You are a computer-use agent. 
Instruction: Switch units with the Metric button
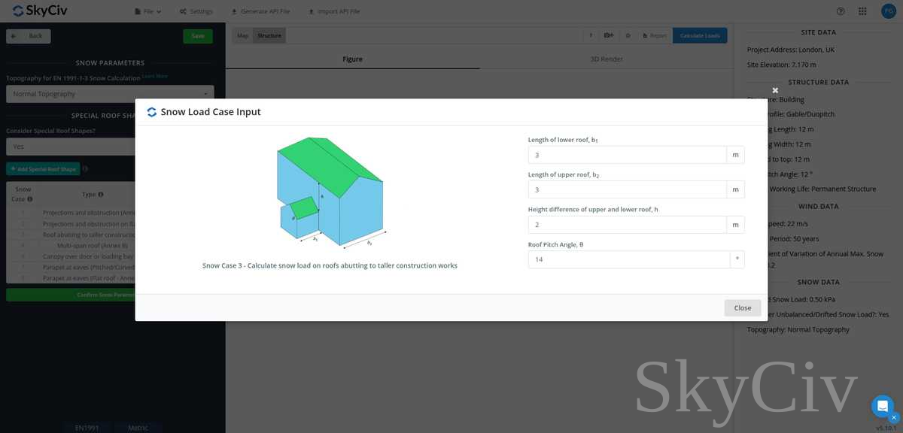pyautogui.click(x=138, y=428)
